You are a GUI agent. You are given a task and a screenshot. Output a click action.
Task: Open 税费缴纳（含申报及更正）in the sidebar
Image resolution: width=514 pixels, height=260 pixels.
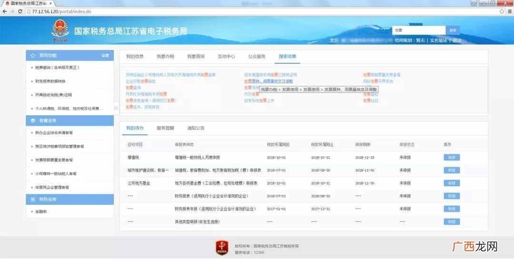57,68
